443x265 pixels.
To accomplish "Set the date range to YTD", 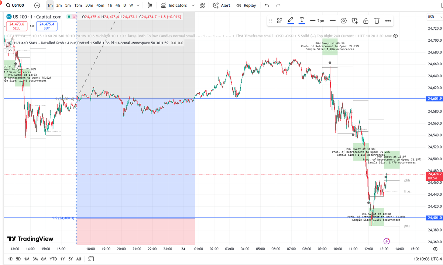I will pos(53,259).
